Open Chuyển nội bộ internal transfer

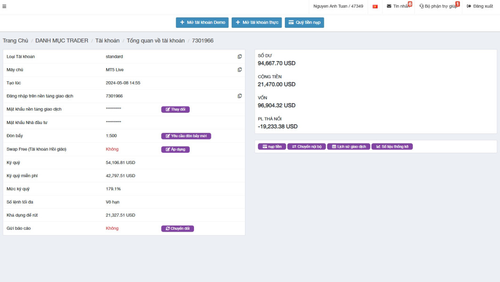306,147
